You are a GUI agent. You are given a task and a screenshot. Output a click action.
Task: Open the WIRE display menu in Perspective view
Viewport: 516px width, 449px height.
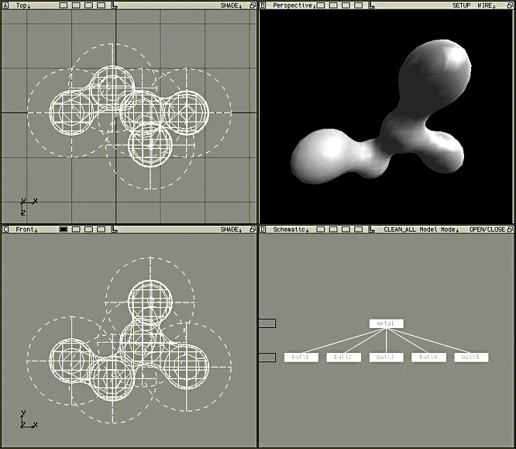[487, 5]
